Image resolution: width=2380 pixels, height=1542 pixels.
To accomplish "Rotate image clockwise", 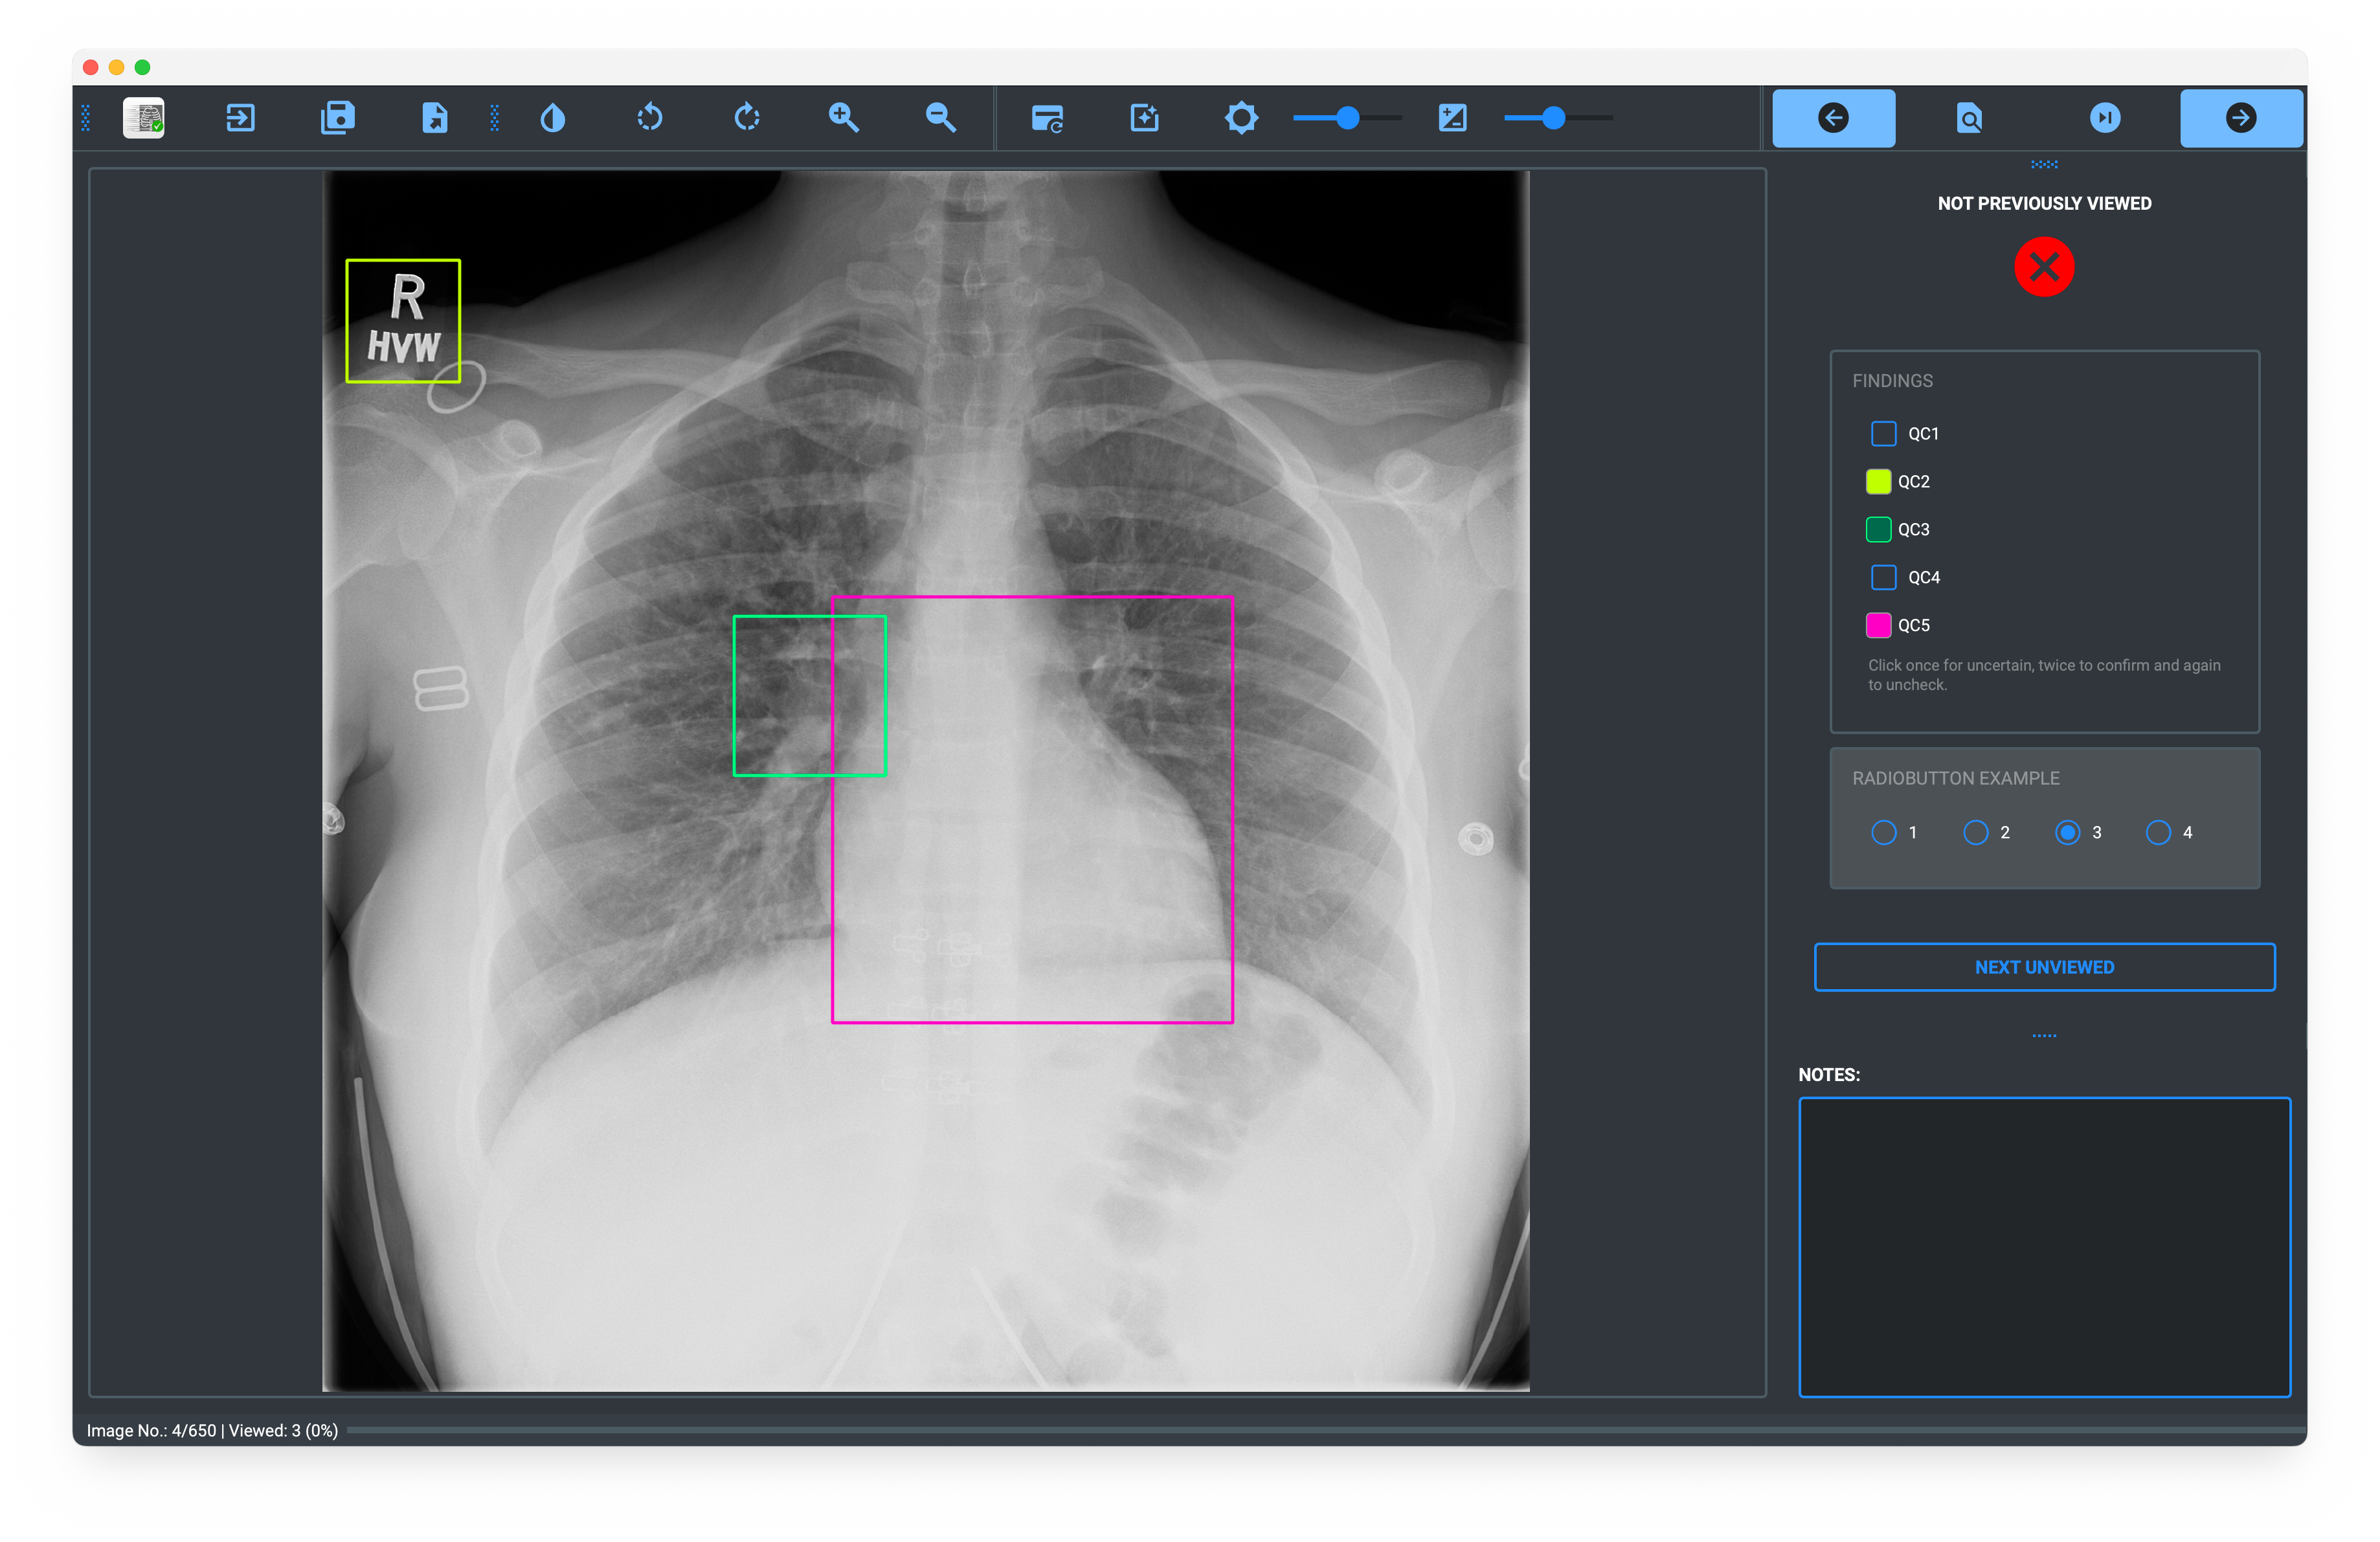I will pos(747,118).
